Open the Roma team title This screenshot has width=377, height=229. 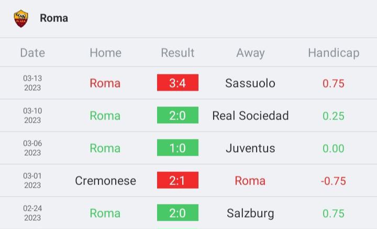(x=54, y=18)
